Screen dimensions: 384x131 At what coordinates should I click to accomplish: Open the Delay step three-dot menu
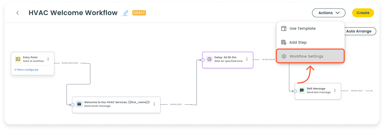(x=247, y=59)
